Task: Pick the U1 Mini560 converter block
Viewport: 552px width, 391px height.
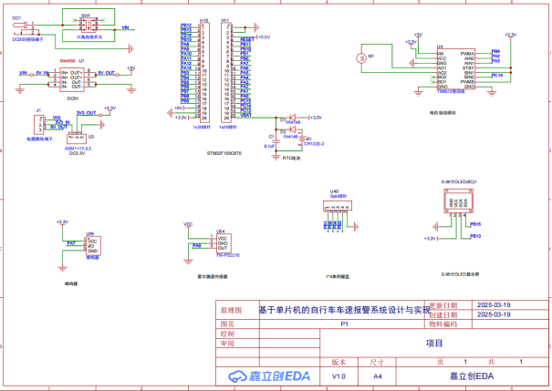Action: coord(72,79)
